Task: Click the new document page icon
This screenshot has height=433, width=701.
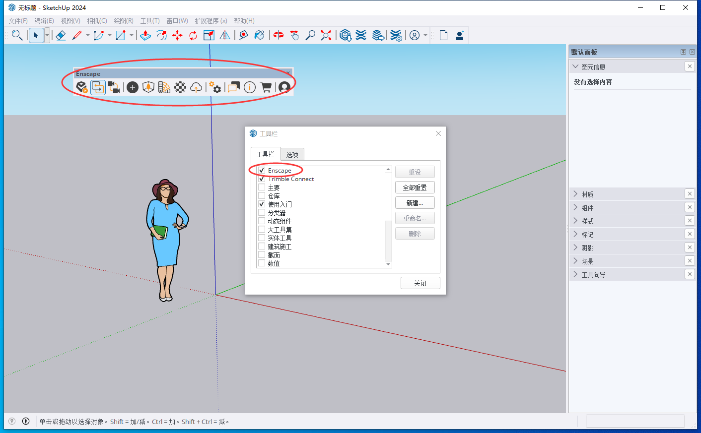Action: [x=443, y=35]
